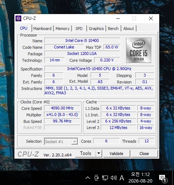Switch to the Graphics tab
Screen dimensions: 174x185
click(x=96, y=29)
